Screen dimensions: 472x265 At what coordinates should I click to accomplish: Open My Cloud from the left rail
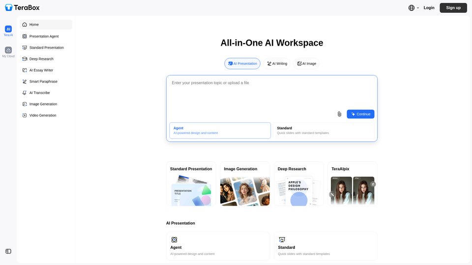8,51
